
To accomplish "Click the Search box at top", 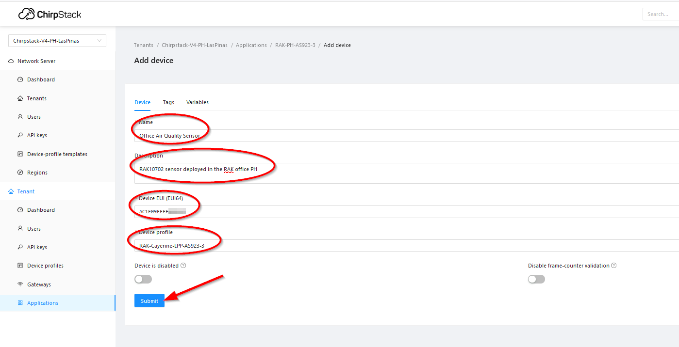I will 661,14.
